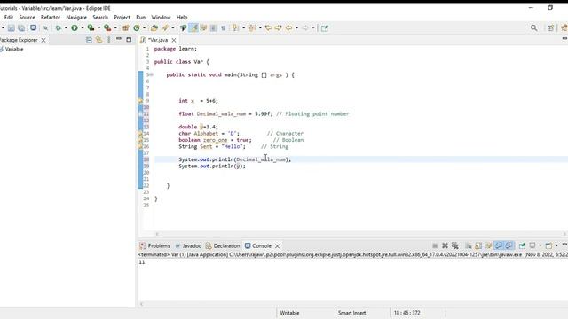Toggle Scroll Lock in Console toolbar
The width and height of the screenshot is (568, 319).
tap(478, 245)
